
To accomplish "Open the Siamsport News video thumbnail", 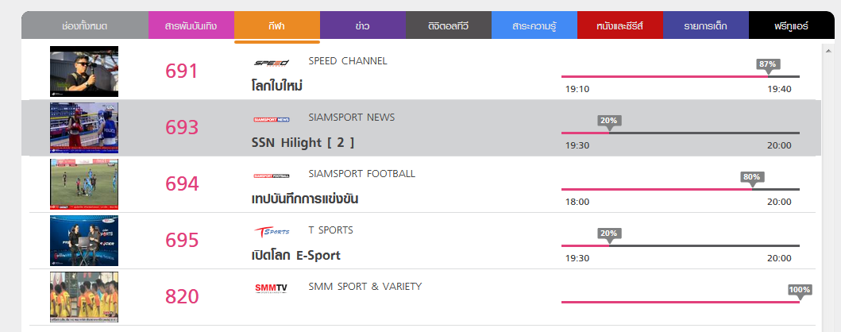I will coord(84,128).
